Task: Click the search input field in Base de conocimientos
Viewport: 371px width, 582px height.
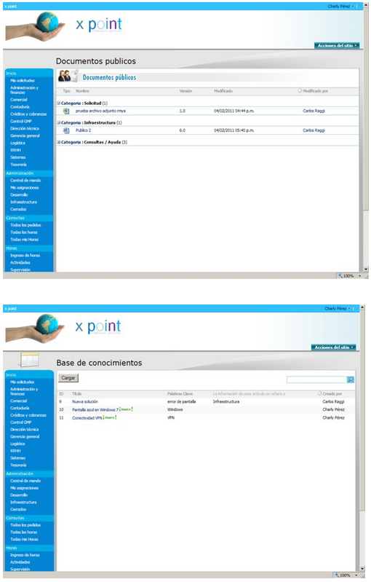Action: point(316,380)
